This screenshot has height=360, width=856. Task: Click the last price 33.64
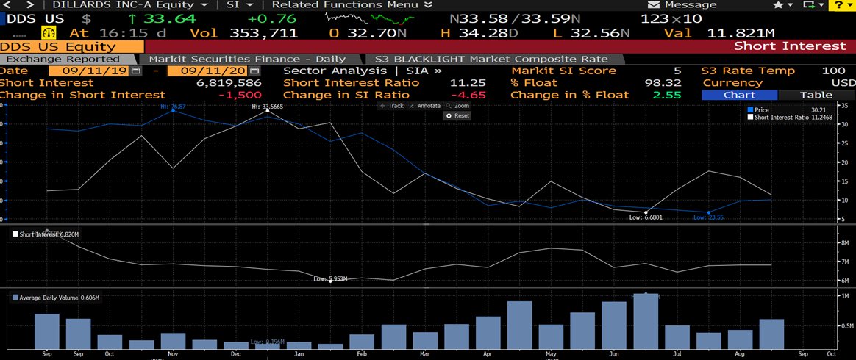pos(169,19)
